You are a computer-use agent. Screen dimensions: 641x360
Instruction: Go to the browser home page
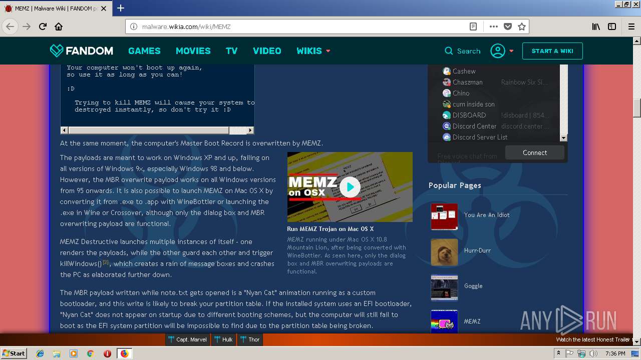point(59,26)
